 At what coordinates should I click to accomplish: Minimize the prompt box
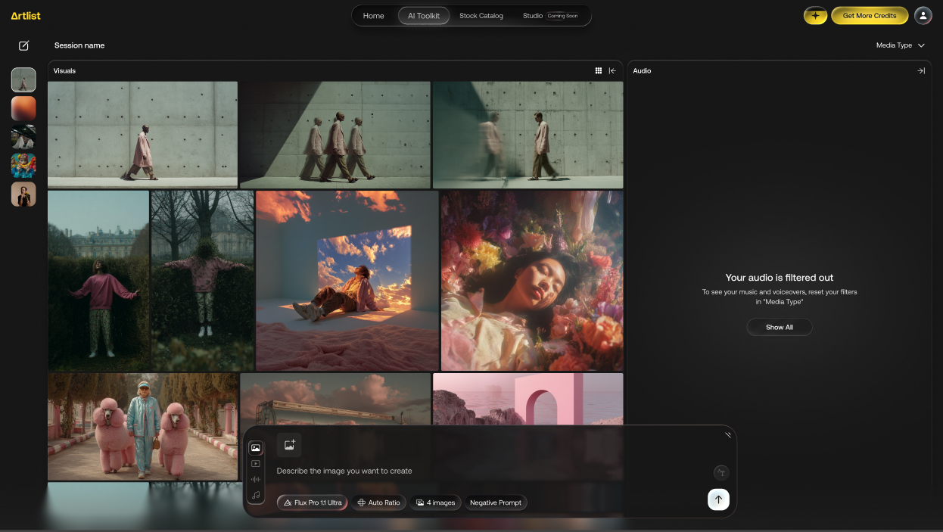pos(727,435)
